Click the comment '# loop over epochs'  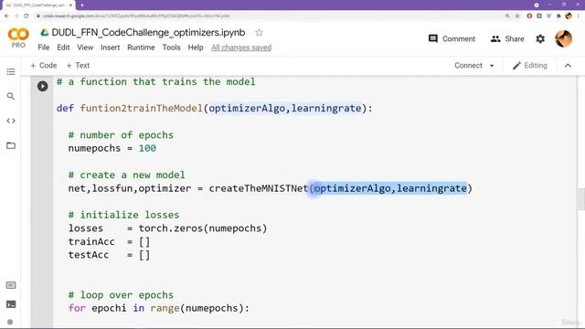(x=121, y=295)
